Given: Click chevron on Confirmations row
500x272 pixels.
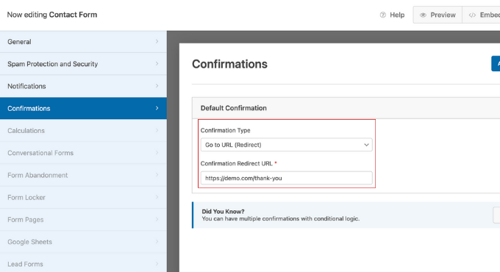Looking at the screenshot, I should (157, 108).
